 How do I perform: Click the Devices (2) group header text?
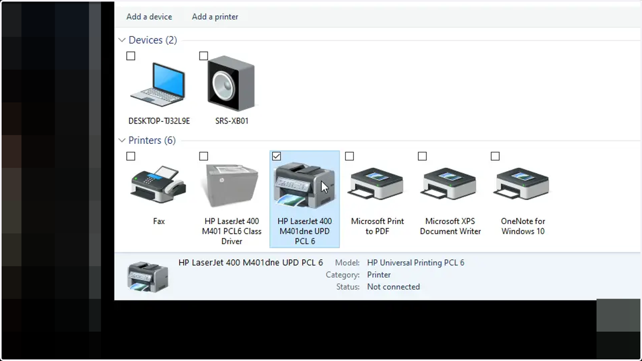(x=152, y=40)
